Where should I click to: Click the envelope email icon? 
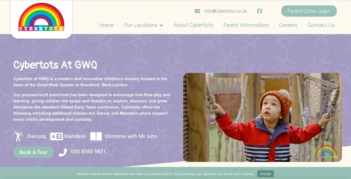coord(197,11)
